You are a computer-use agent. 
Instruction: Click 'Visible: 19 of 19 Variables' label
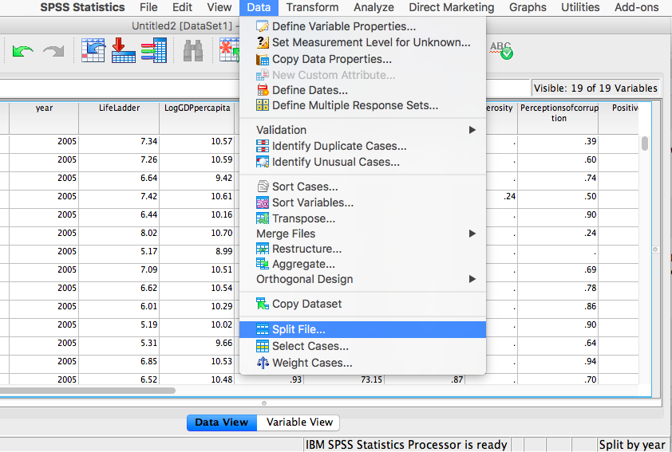595,88
